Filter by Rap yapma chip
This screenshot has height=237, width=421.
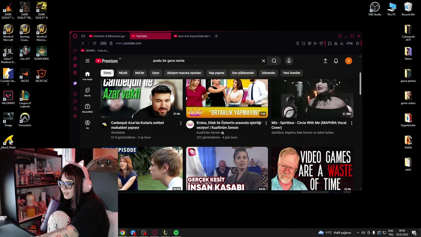(216, 73)
